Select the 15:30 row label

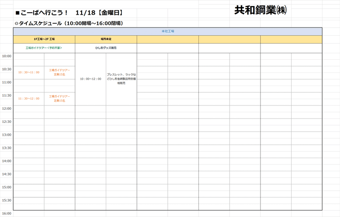pyautogui.click(x=7, y=200)
